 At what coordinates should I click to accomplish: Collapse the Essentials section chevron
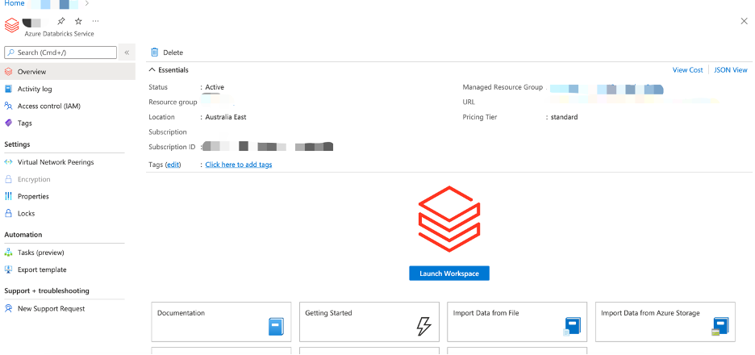pyautogui.click(x=152, y=70)
